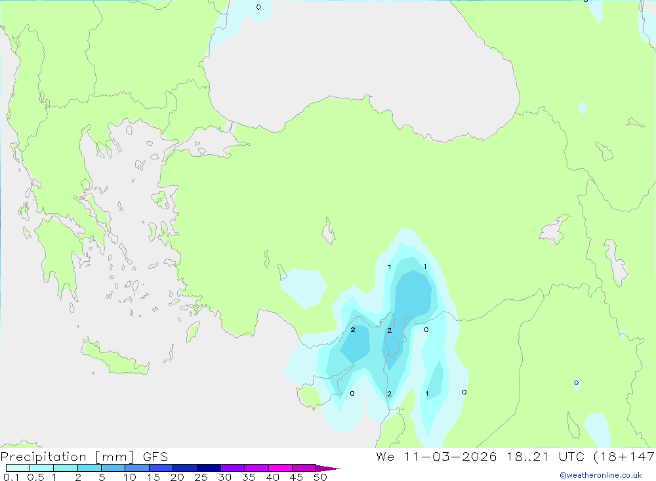Viewport: 656px width, 481px height.
Task: Select the 5–10 mm legend color swatch
Action: 113,468
